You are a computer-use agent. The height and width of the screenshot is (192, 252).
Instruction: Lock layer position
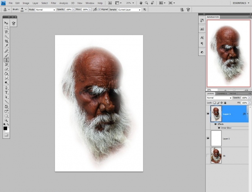[x=222, y=103]
